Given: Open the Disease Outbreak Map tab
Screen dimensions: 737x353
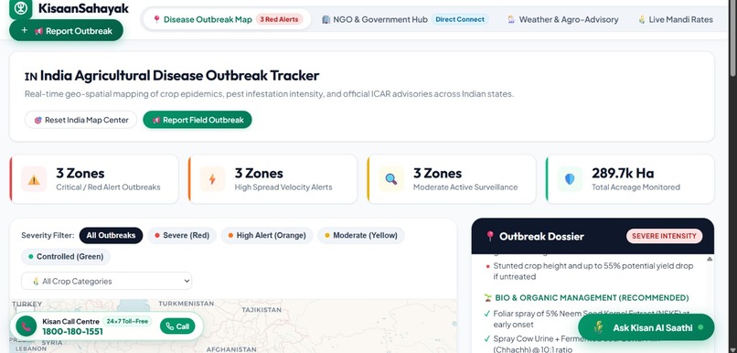Looking at the screenshot, I should point(227,20).
